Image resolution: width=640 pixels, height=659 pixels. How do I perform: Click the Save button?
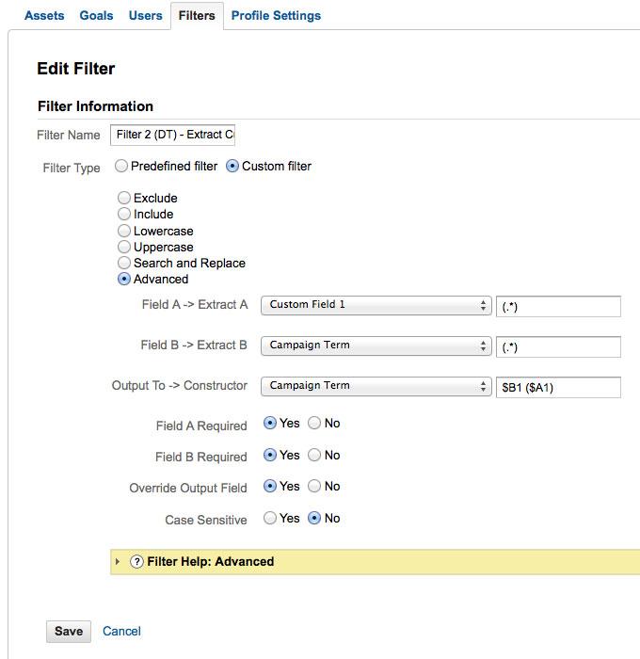(x=69, y=632)
